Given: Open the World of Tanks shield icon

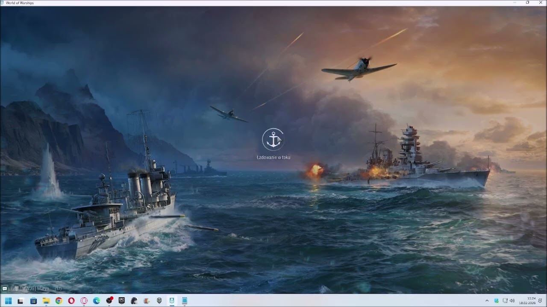Looking at the screenshot, I should [159, 301].
